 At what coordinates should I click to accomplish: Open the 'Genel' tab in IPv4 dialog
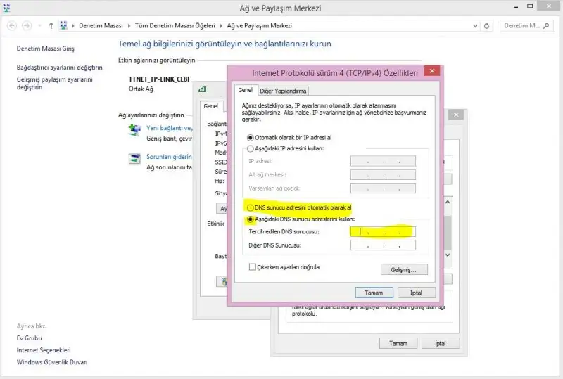[x=244, y=90]
